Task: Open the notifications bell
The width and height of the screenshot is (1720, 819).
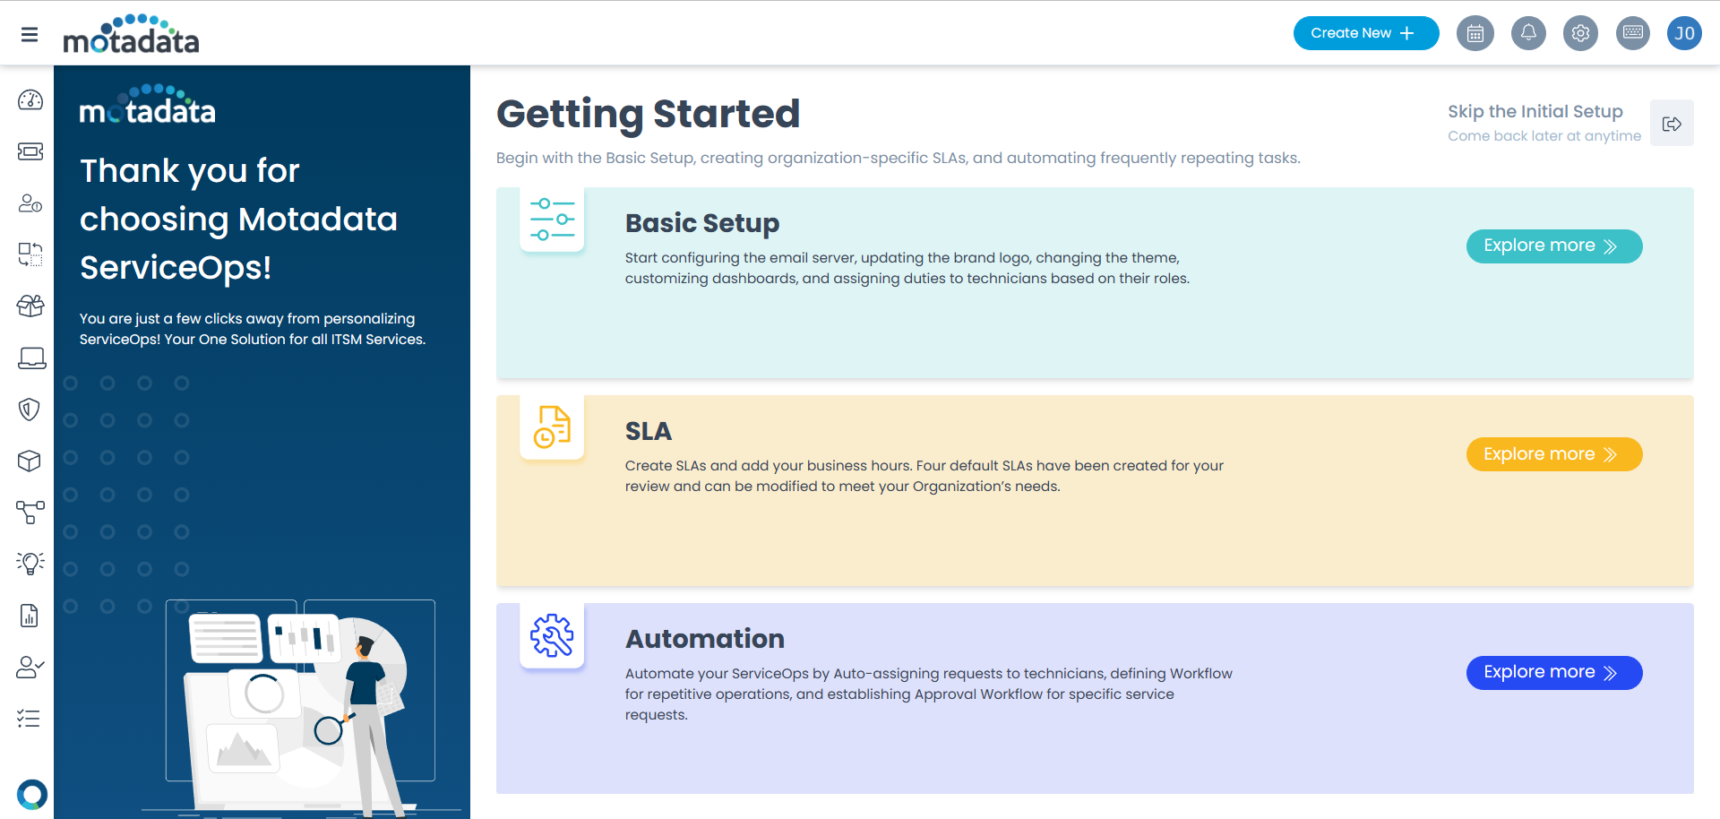Action: (x=1528, y=33)
